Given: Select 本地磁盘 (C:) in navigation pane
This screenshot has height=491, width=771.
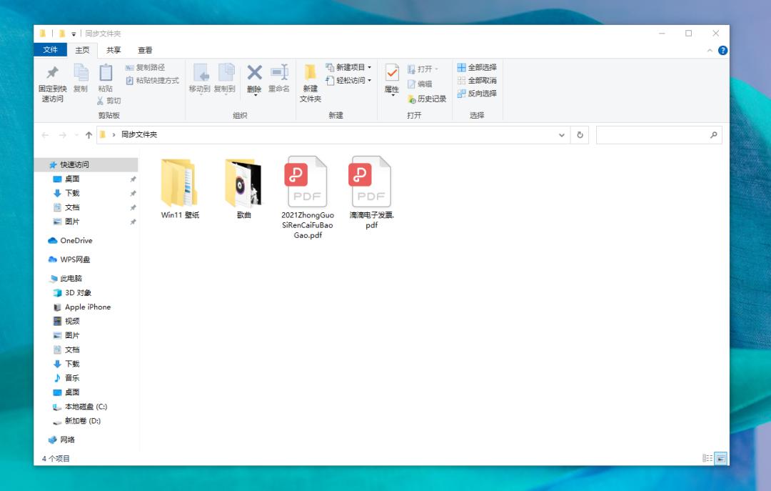Looking at the screenshot, I should [x=85, y=407].
